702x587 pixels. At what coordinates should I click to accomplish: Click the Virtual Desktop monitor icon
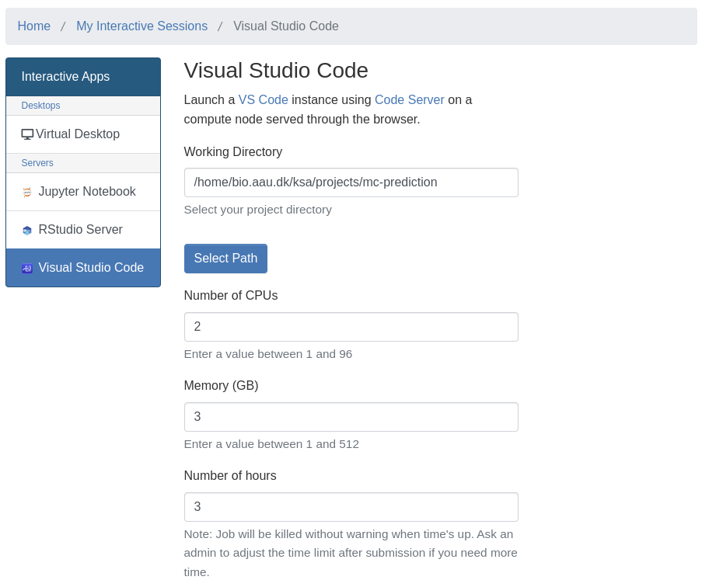27,134
